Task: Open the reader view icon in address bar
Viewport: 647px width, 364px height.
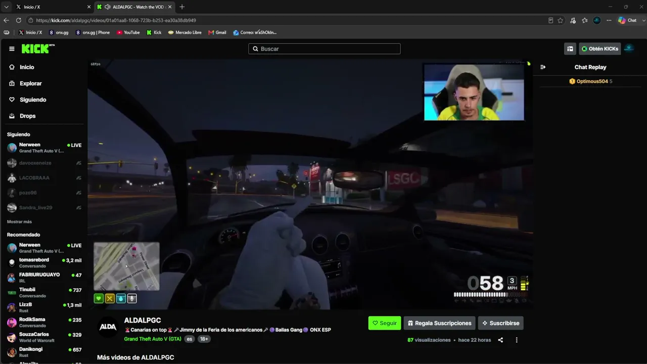Action: pyautogui.click(x=550, y=20)
